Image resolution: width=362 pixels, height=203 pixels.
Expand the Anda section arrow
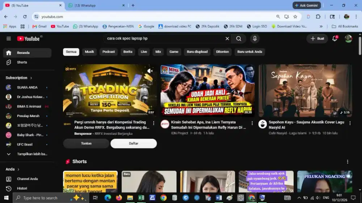point(18,169)
